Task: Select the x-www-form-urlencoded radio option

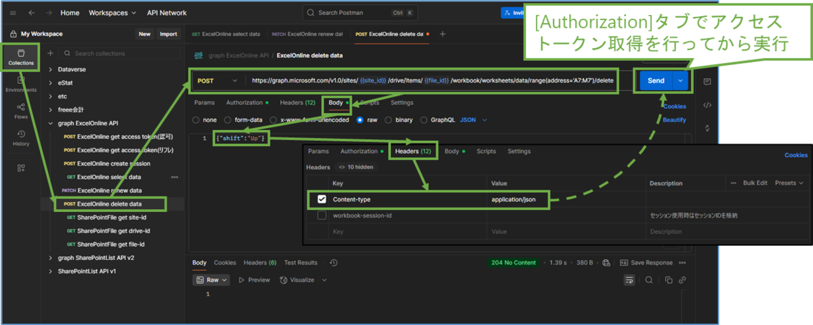Action: [274, 120]
